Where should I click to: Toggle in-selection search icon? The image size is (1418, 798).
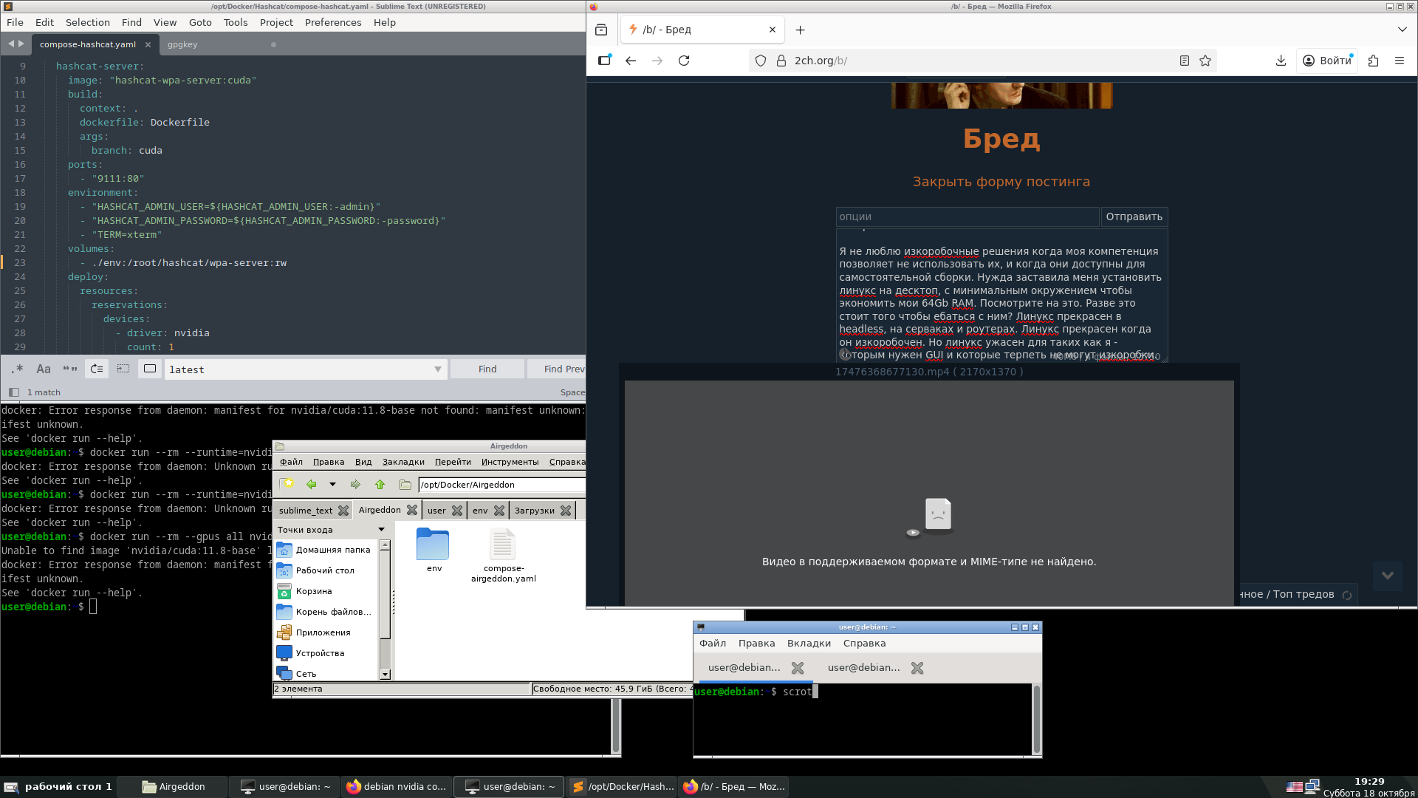123,369
